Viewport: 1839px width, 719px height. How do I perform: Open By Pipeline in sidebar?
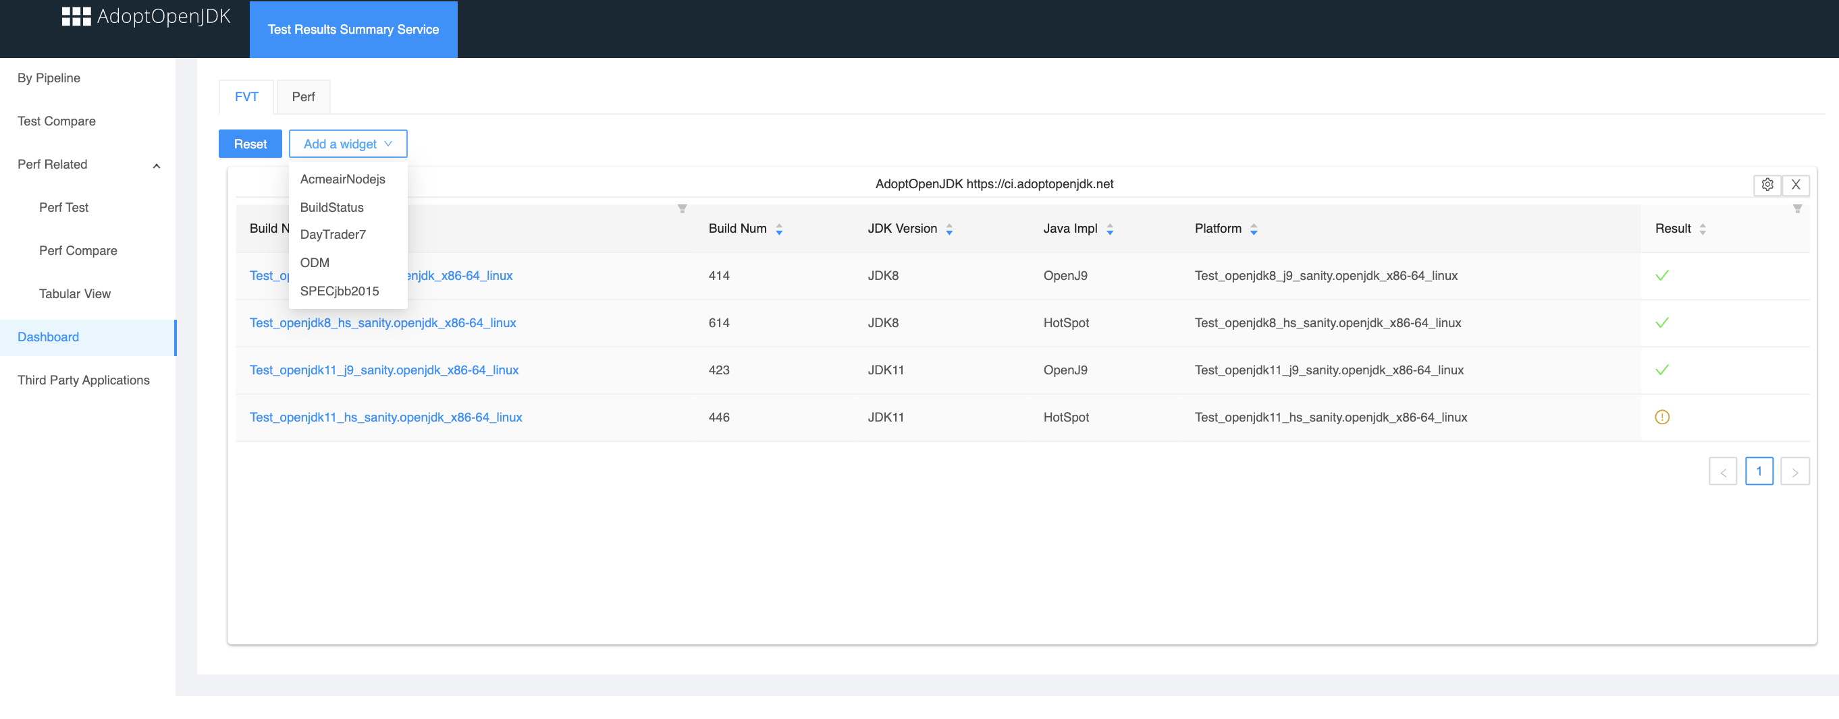click(49, 78)
